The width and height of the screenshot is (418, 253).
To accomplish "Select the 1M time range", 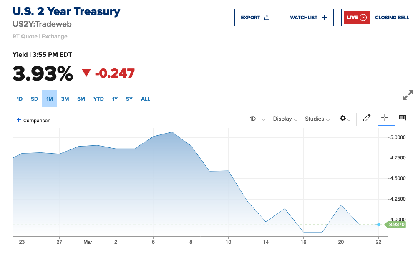I will 50,99.
